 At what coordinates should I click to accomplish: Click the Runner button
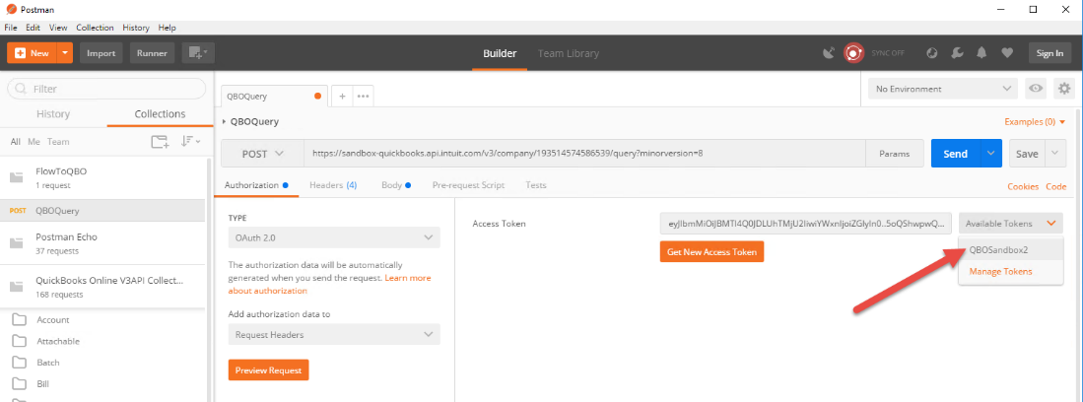tap(152, 53)
